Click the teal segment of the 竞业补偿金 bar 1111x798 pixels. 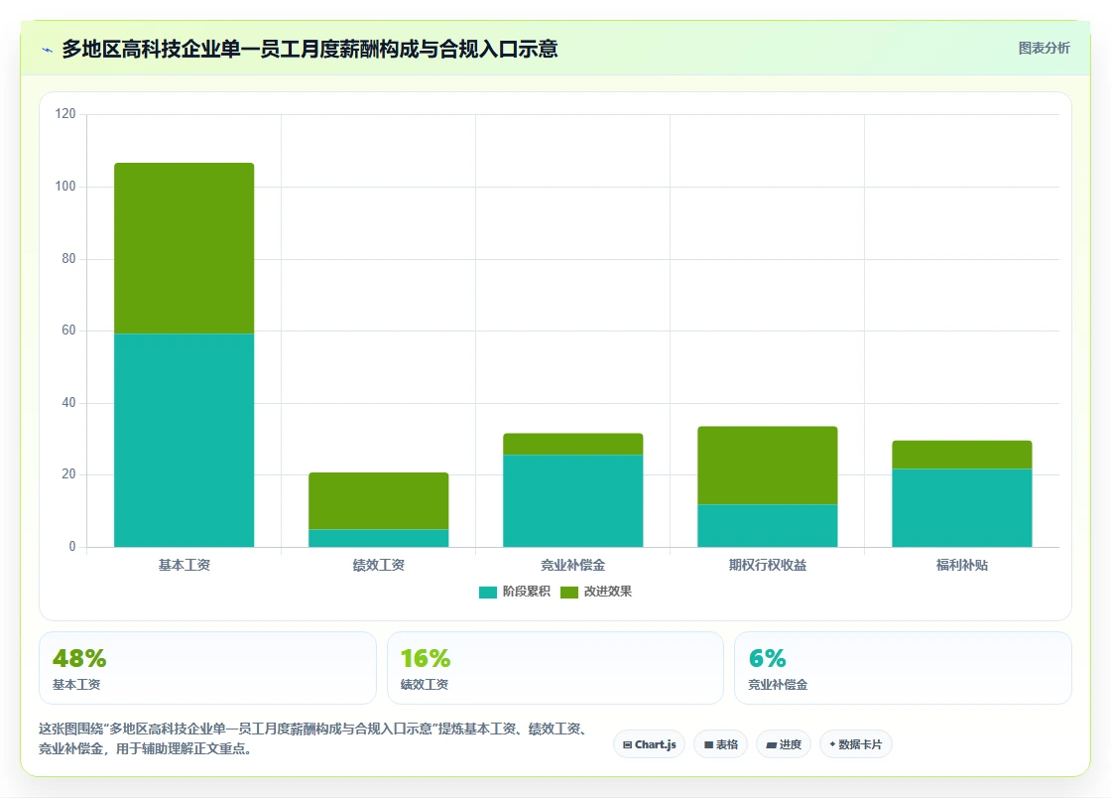click(573, 501)
